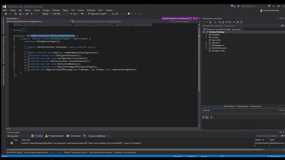Open the Microsoft.Practices.Prism.UnityExtensions navigation dropdown
This screenshot has height=160, width=285.
click(38, 21)
